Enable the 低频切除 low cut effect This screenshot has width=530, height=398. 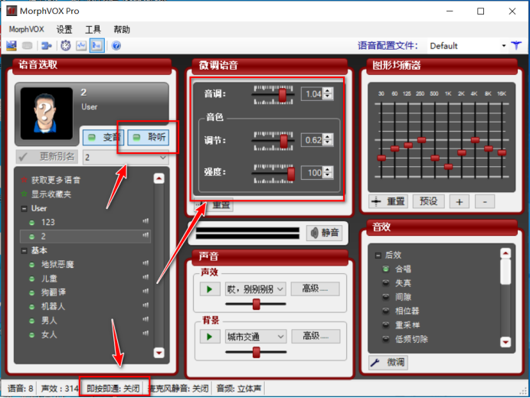click(386, 339)
